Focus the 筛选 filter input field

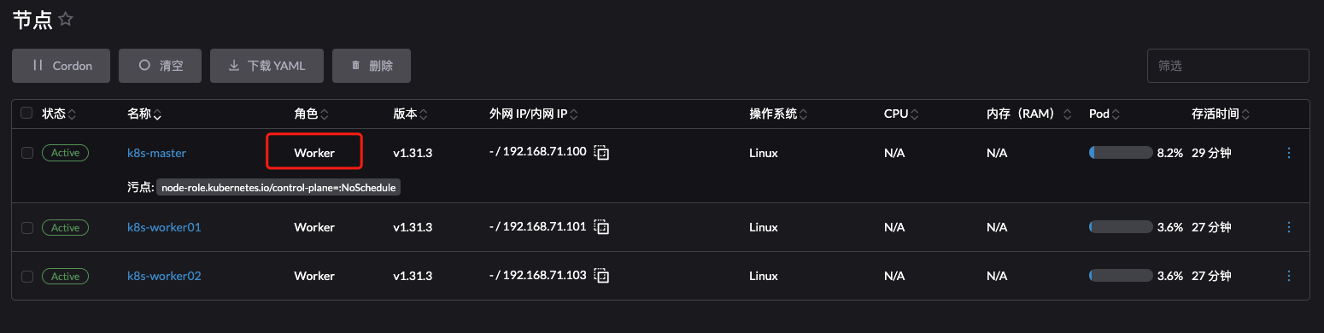pos(1227,66)
